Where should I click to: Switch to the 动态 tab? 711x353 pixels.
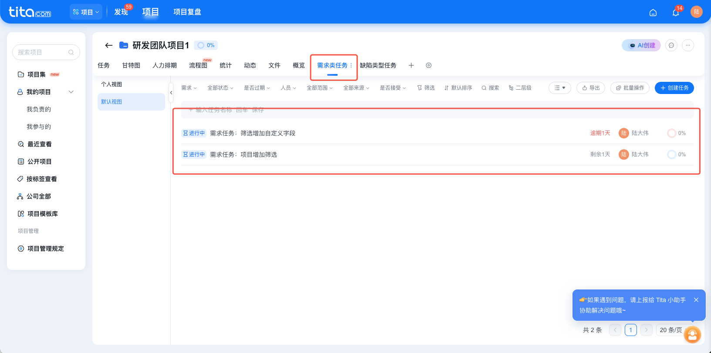coord(250,65)
